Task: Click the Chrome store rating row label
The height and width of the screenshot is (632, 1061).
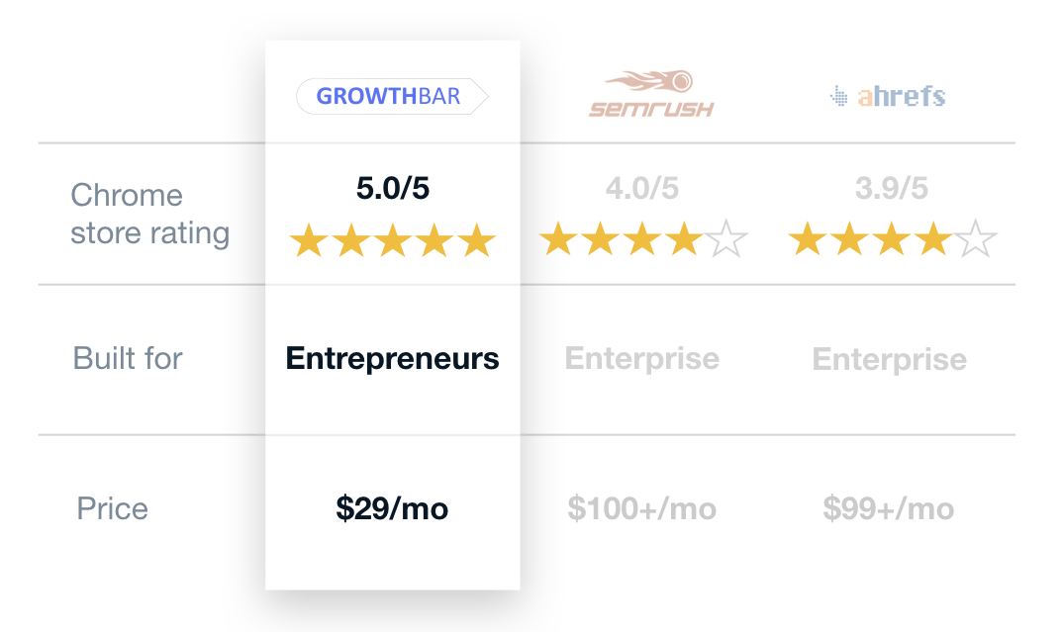Action: [150, 214]
